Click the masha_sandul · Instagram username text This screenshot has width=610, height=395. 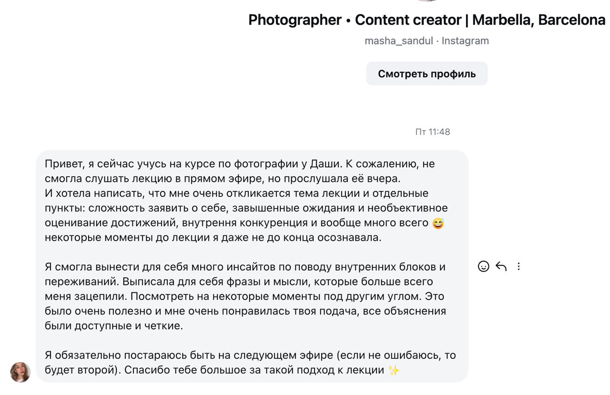pyautogui.click(x=427, y=41)
